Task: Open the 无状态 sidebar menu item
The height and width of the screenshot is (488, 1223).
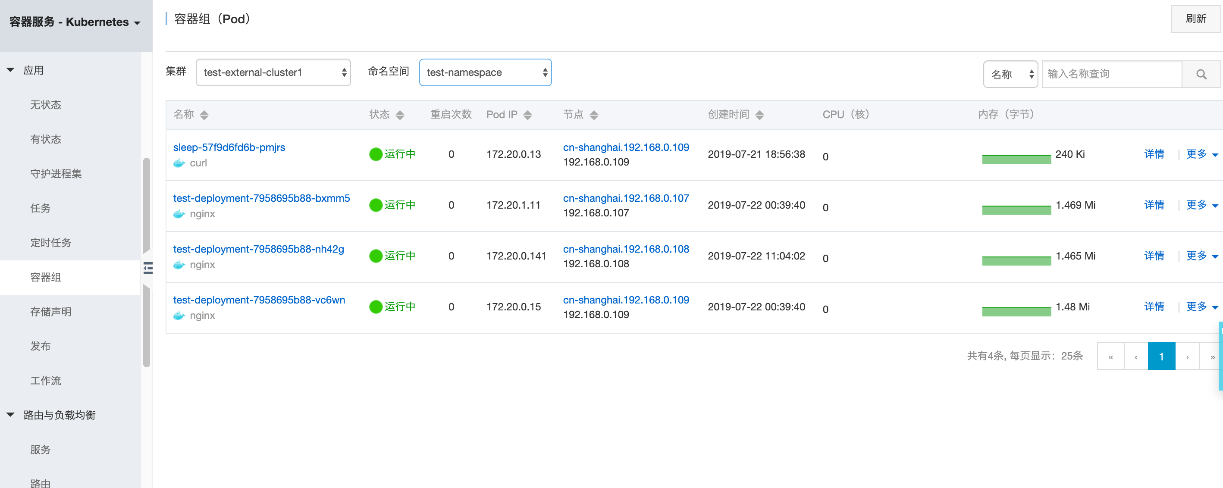Action: click(x=46, y=105)
